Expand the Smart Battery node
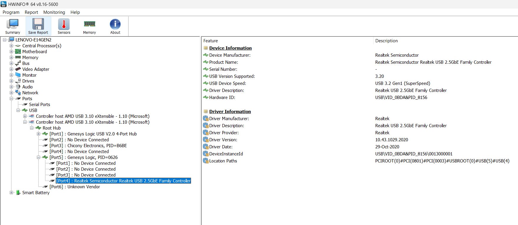The width and height of the screenshot is (518, 225). 11,192
